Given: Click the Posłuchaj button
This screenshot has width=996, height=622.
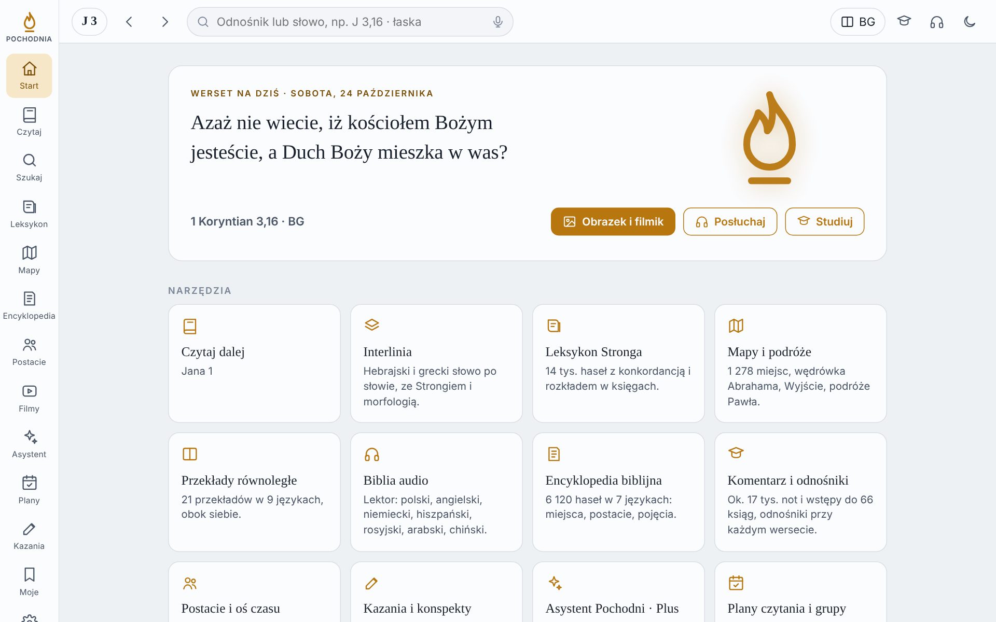Looking at the screenshot, I should [730, 222].
